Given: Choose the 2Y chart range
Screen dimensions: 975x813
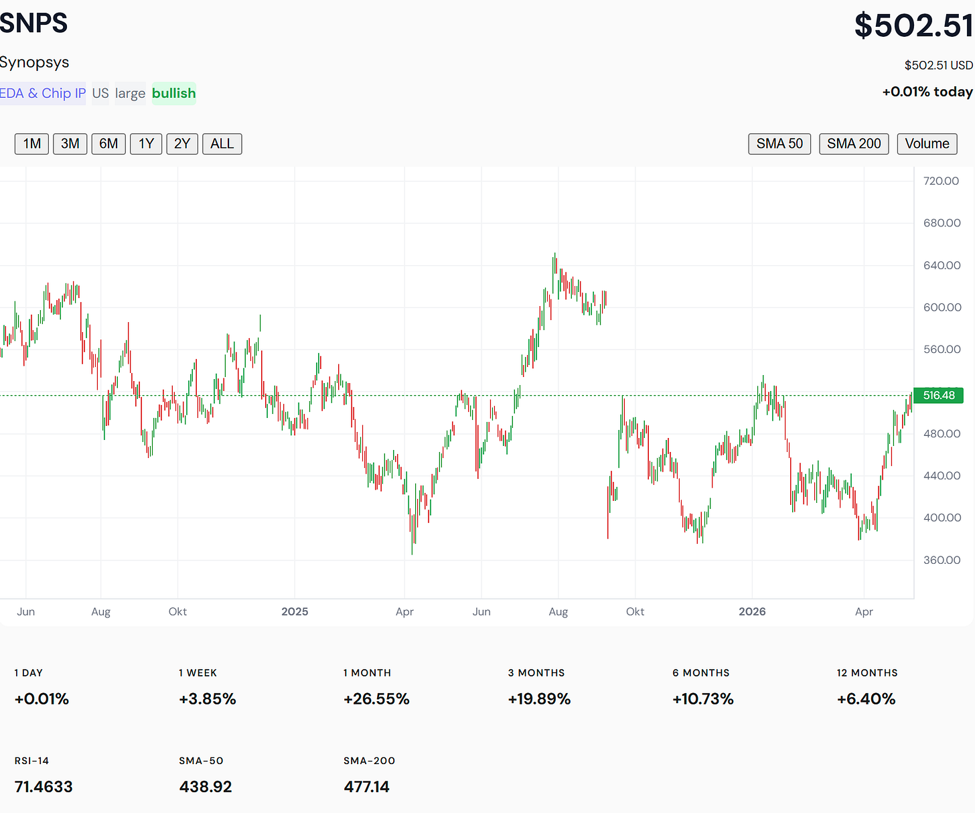Looking at the screenshot, I should coord(182,144).
